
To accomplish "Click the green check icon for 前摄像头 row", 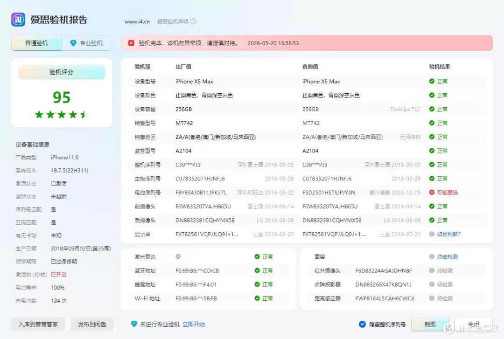I will coord(432,206).
